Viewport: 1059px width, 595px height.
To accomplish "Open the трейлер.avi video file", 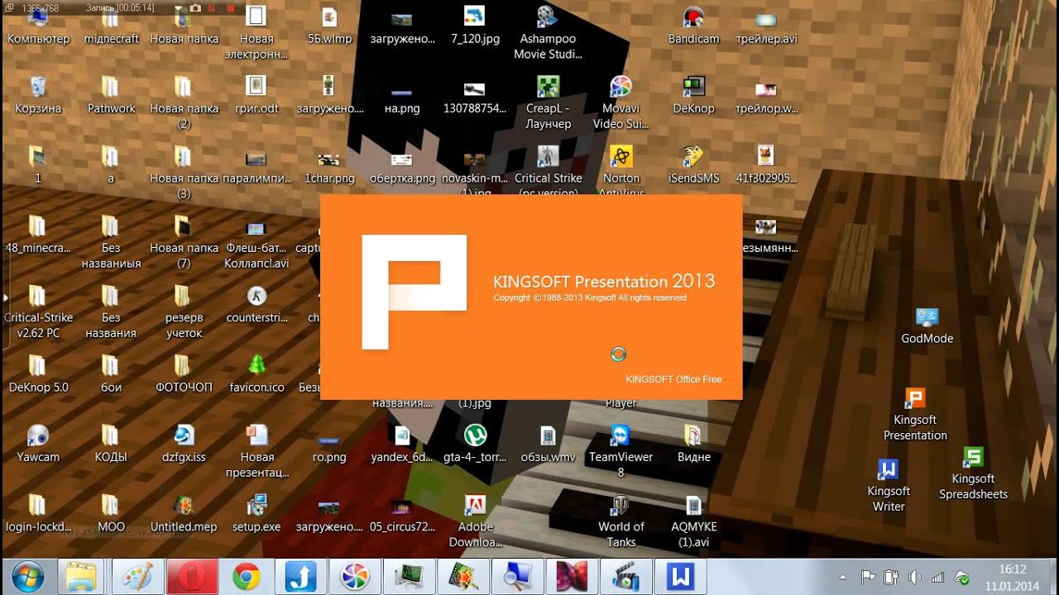I will point(766,26).
